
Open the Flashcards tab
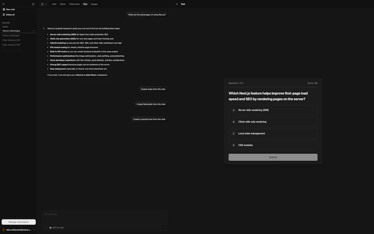pyautogui.click(x=74, y=4)
